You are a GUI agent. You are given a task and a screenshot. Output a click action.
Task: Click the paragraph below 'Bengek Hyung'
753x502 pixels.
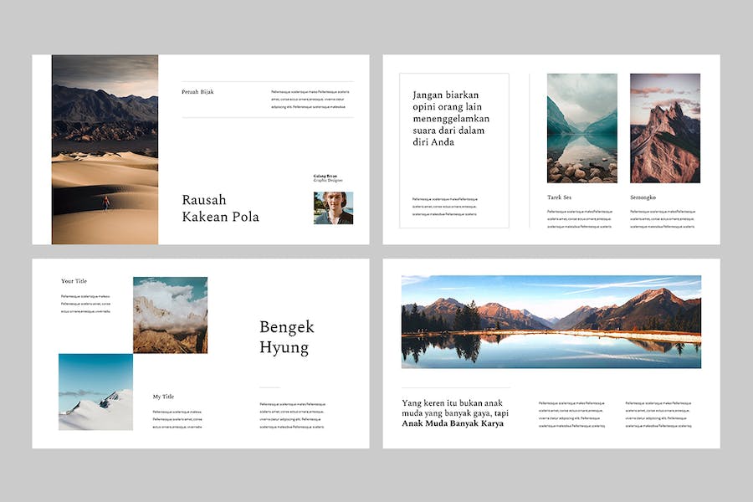coord(292,415)
